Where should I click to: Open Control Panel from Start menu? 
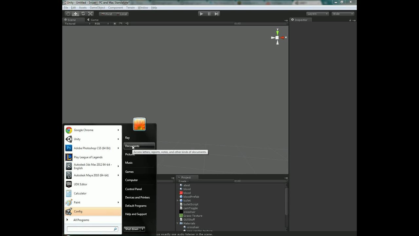(134, 189)
